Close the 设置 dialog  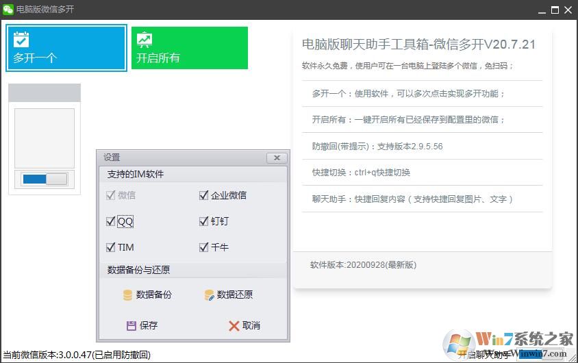point(277,158)
